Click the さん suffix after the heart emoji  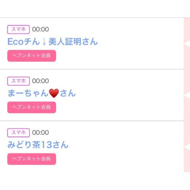[x=68, y=94]
